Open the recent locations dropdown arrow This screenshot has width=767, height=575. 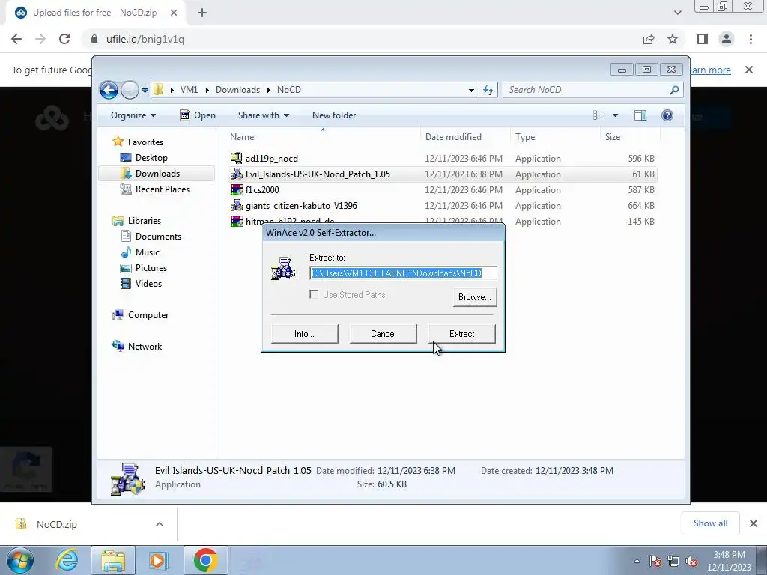[145, 91]
